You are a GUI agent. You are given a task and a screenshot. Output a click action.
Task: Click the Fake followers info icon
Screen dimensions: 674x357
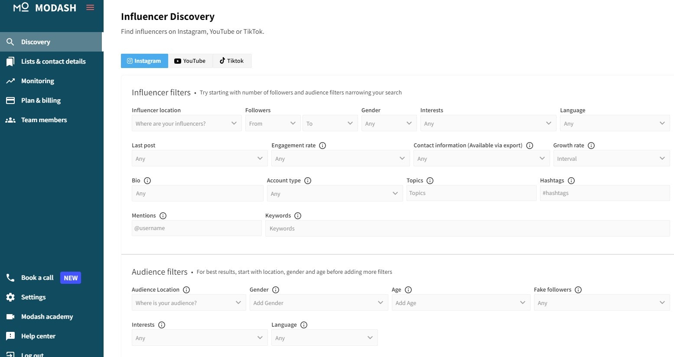(x=579, y=289)
